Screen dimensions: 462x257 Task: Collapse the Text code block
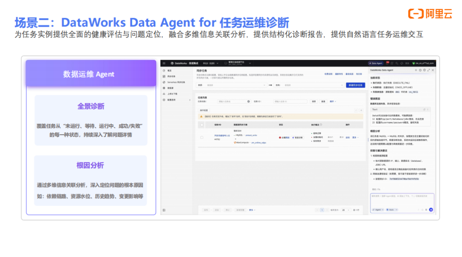point(428,109)
